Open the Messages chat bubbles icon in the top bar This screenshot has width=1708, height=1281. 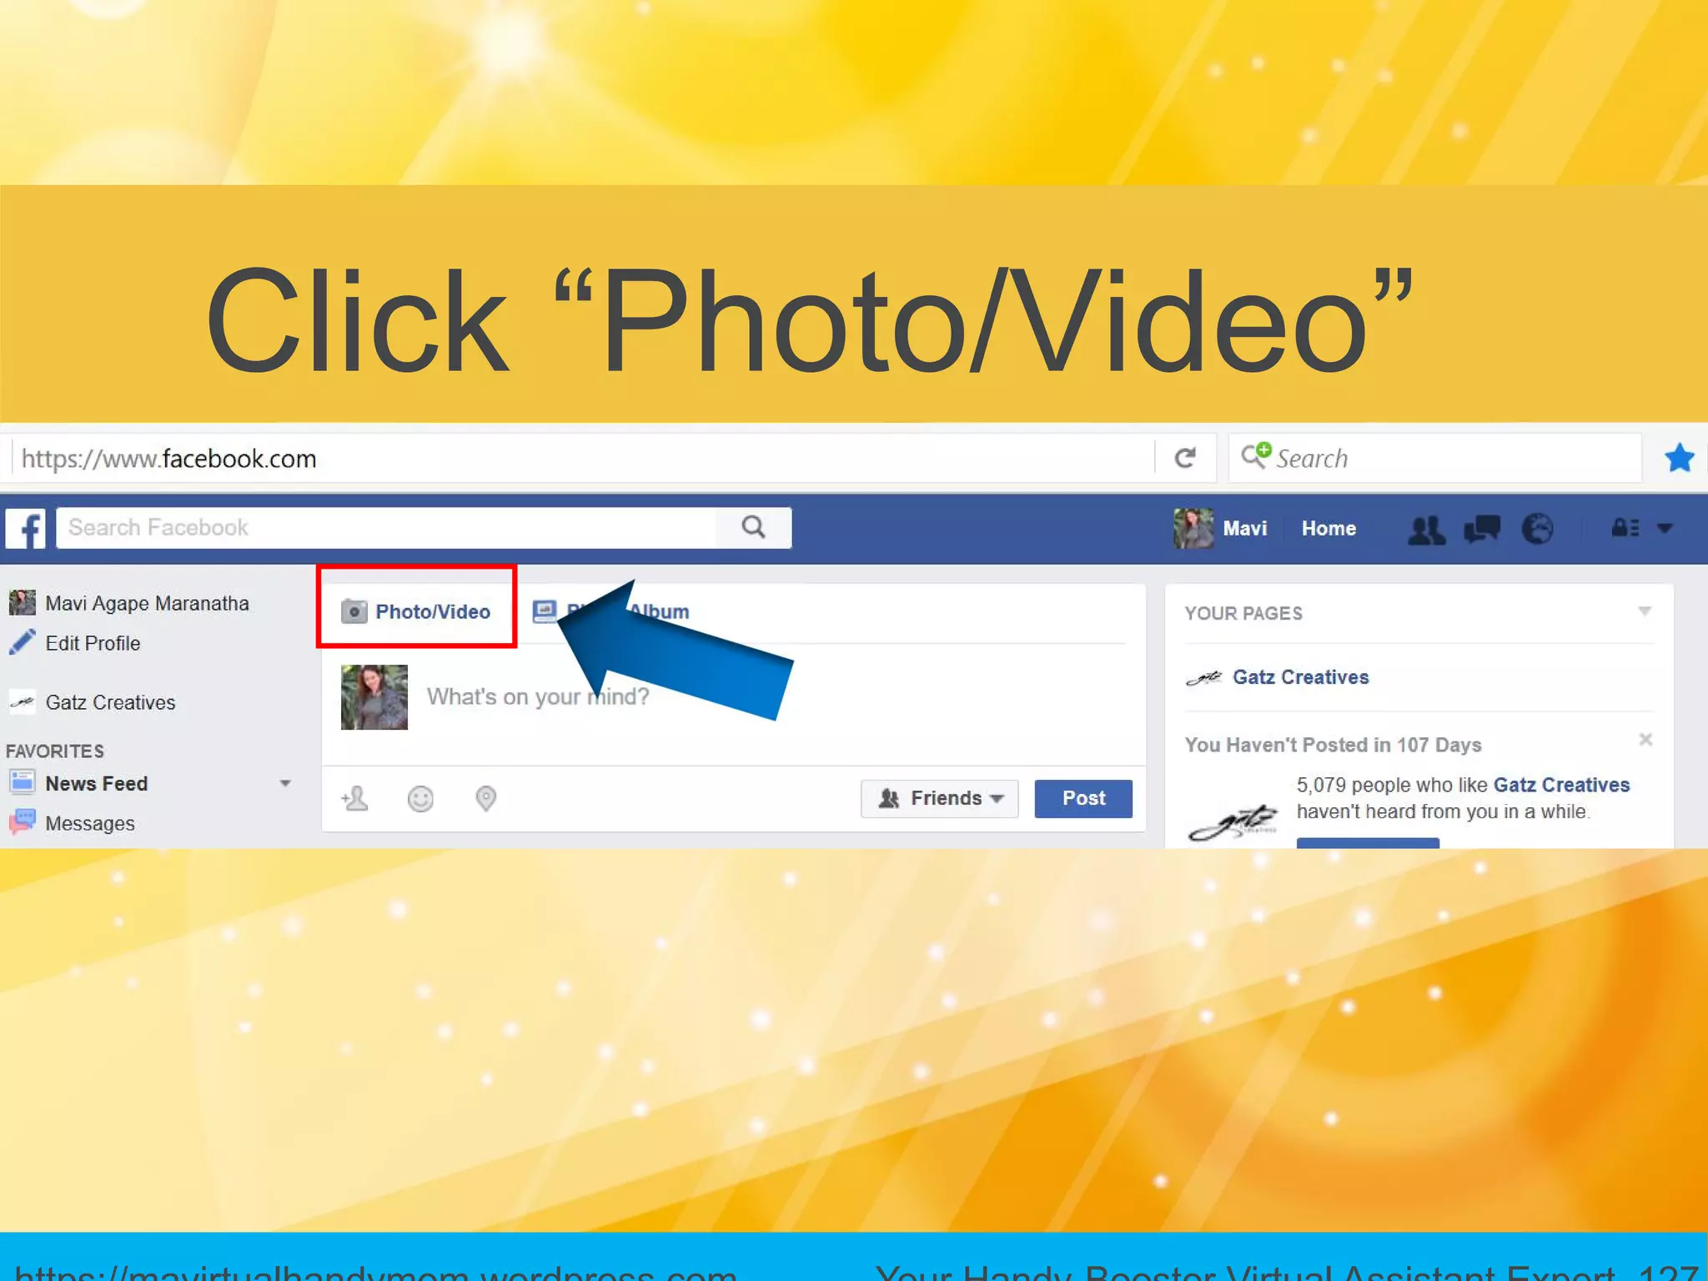click(1482, 529)
